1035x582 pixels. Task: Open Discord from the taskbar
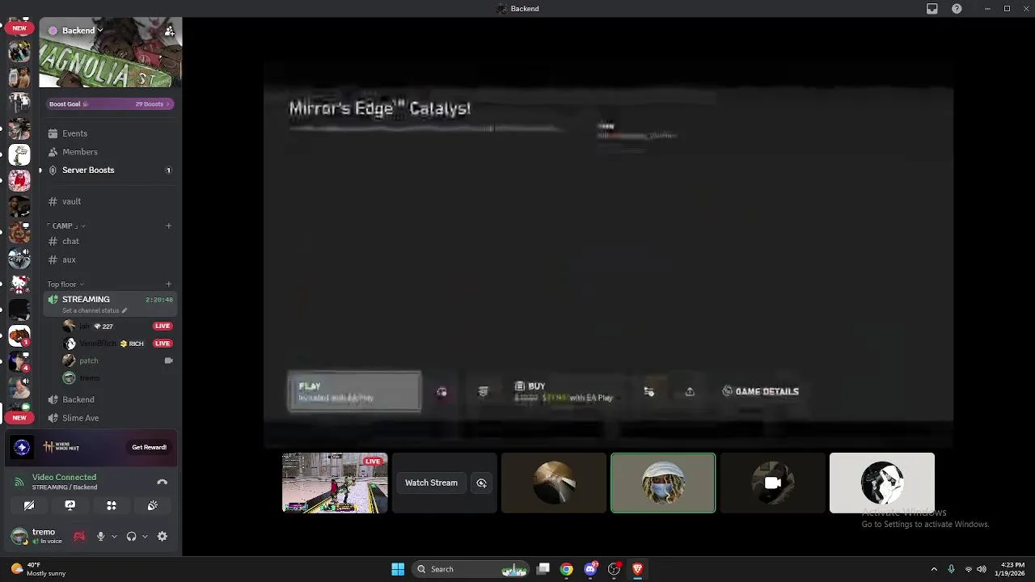(x=591, y=569)
